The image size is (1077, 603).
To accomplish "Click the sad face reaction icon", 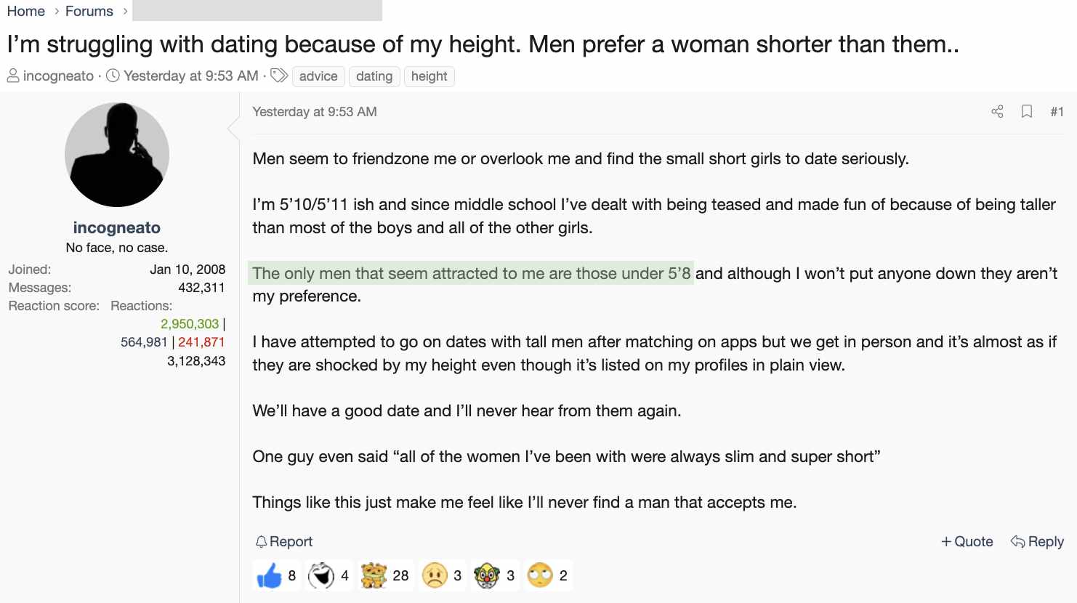I will click(435, 576).
